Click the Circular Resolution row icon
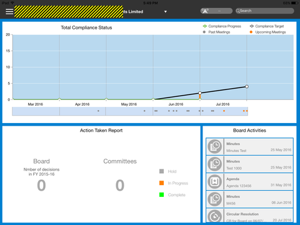 tap(215, 216)
